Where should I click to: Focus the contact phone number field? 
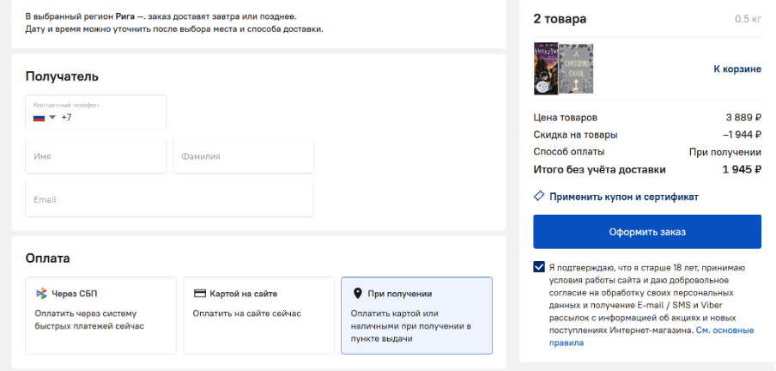[x=107, y=117]
